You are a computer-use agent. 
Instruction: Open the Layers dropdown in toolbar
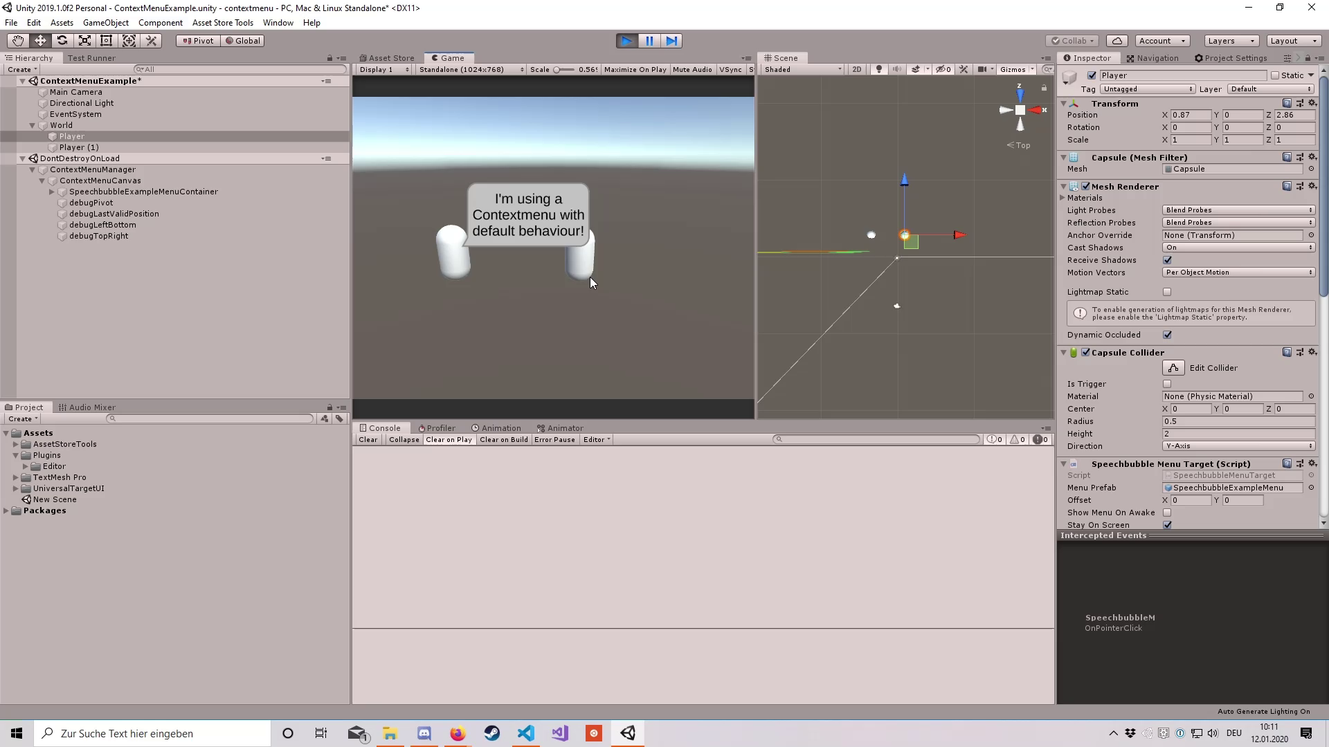1231,41
